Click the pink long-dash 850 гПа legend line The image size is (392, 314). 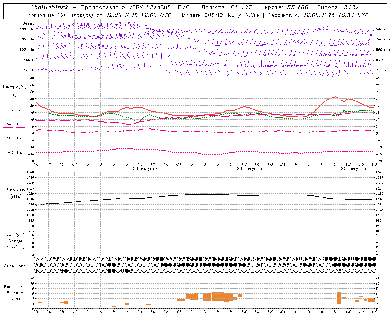coord(14,127)
